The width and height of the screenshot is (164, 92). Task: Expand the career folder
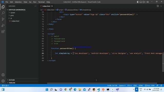click(13, 13)
